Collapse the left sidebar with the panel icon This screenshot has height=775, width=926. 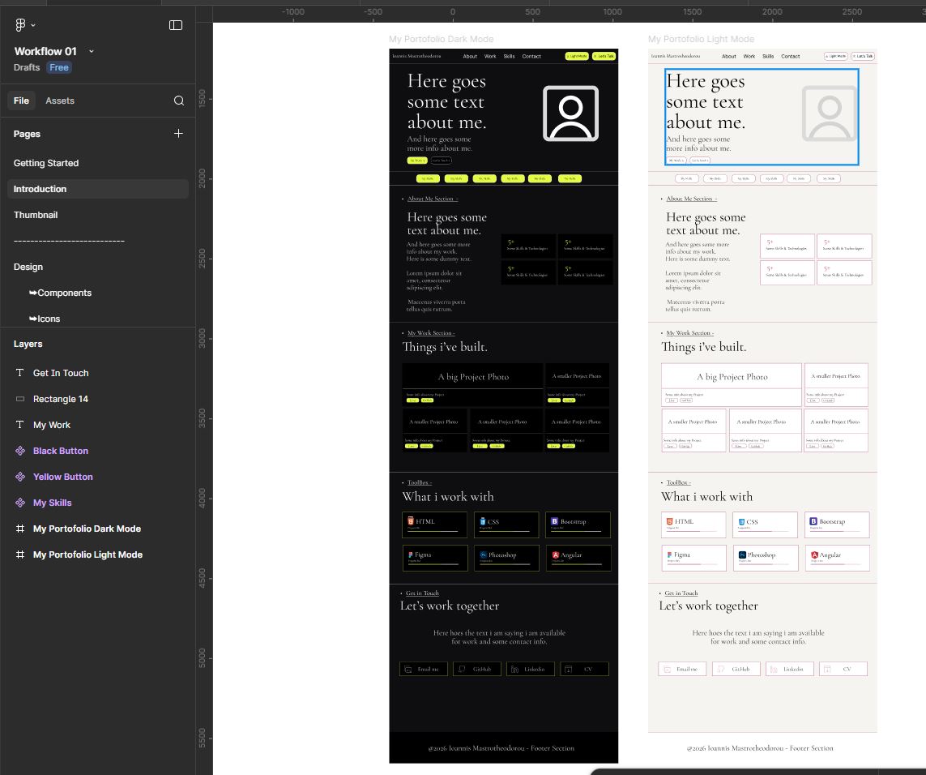point(176,25)
